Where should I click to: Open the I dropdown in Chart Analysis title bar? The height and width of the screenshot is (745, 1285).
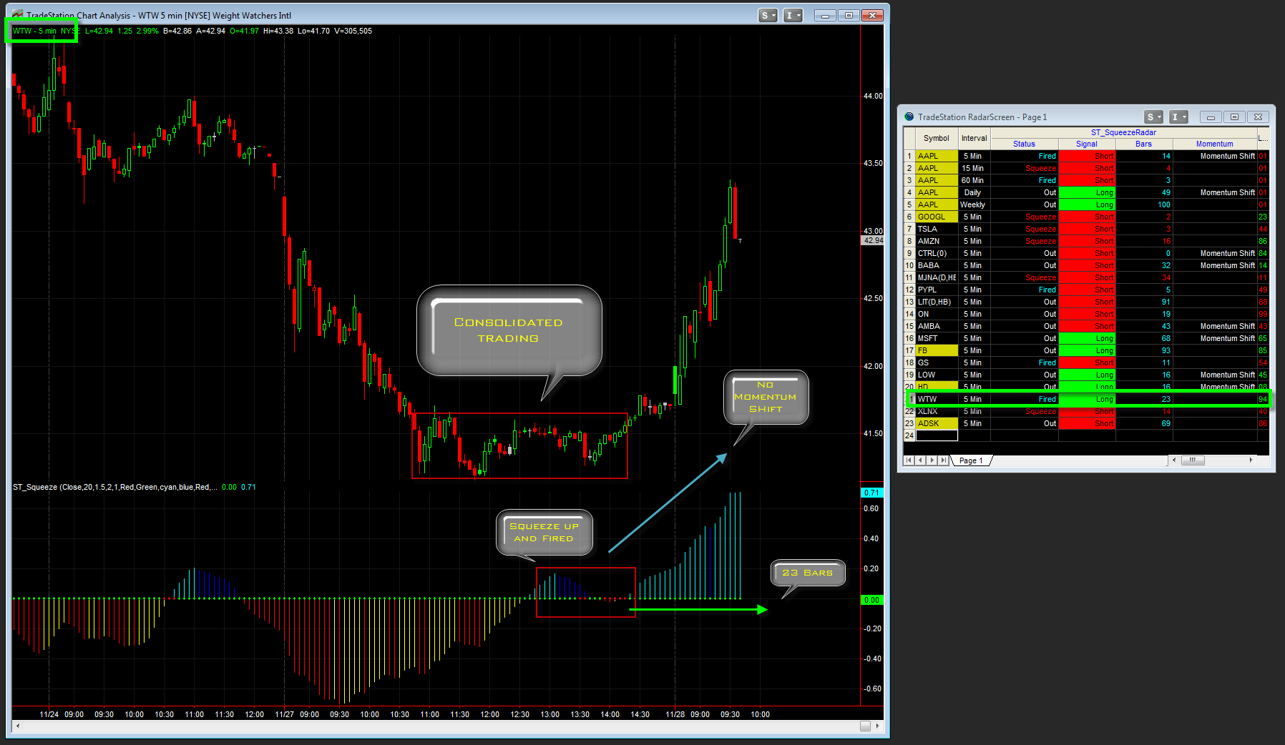pos(793,16)
